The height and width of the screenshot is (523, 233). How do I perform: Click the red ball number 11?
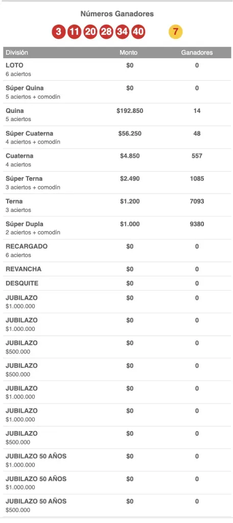75,32
